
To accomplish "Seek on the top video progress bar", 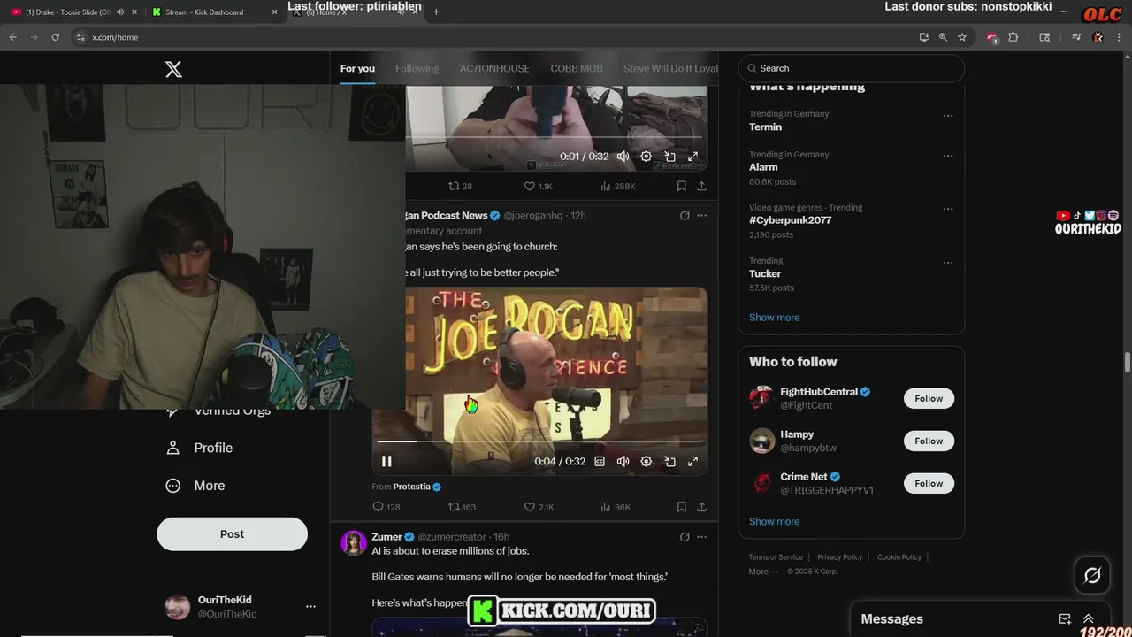I will (556, 137).
